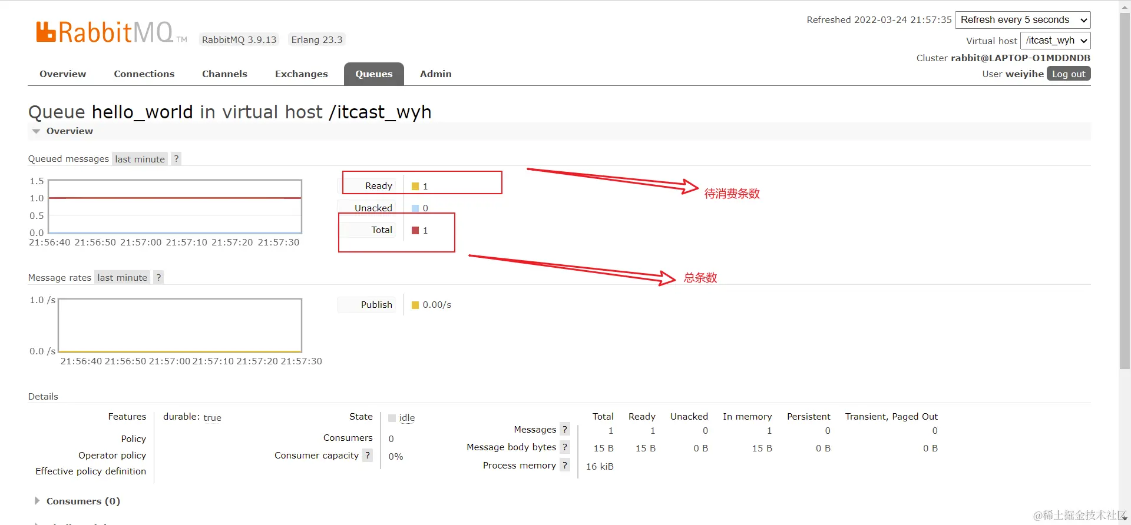Click the idle state label
Viewport: 1131px width, 525px height.
tap(407, 418)
